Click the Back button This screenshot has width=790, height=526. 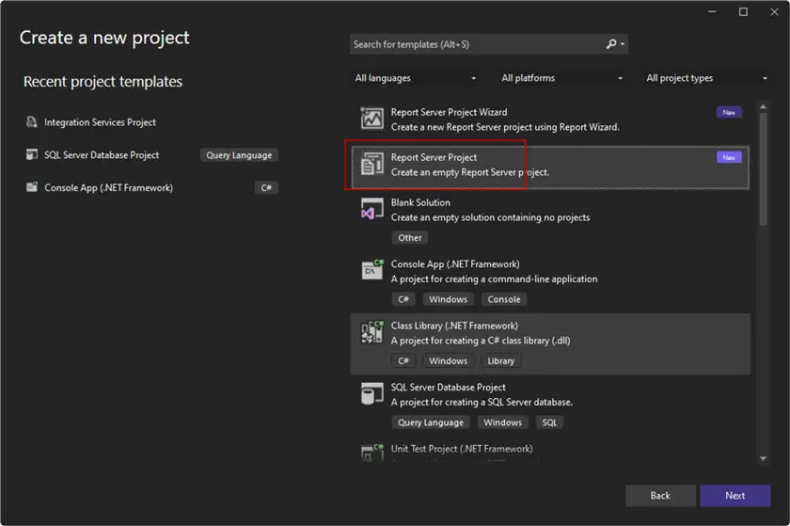click(660, 496)
